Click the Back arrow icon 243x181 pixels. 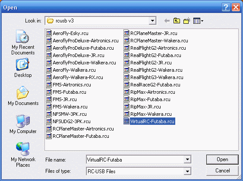point(167,21)
